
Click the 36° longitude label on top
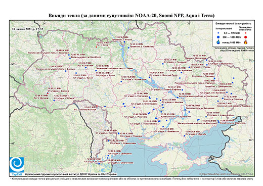[189, 23]
